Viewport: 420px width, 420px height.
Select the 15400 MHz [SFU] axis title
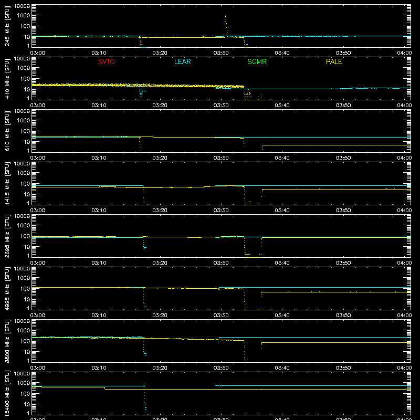pyautogui.click(x=7, y=394)
